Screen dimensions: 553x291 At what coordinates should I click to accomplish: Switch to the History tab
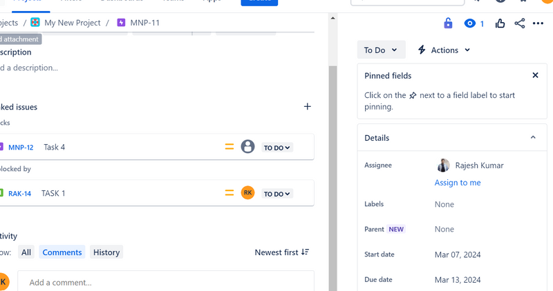click(x=106, y=252)
